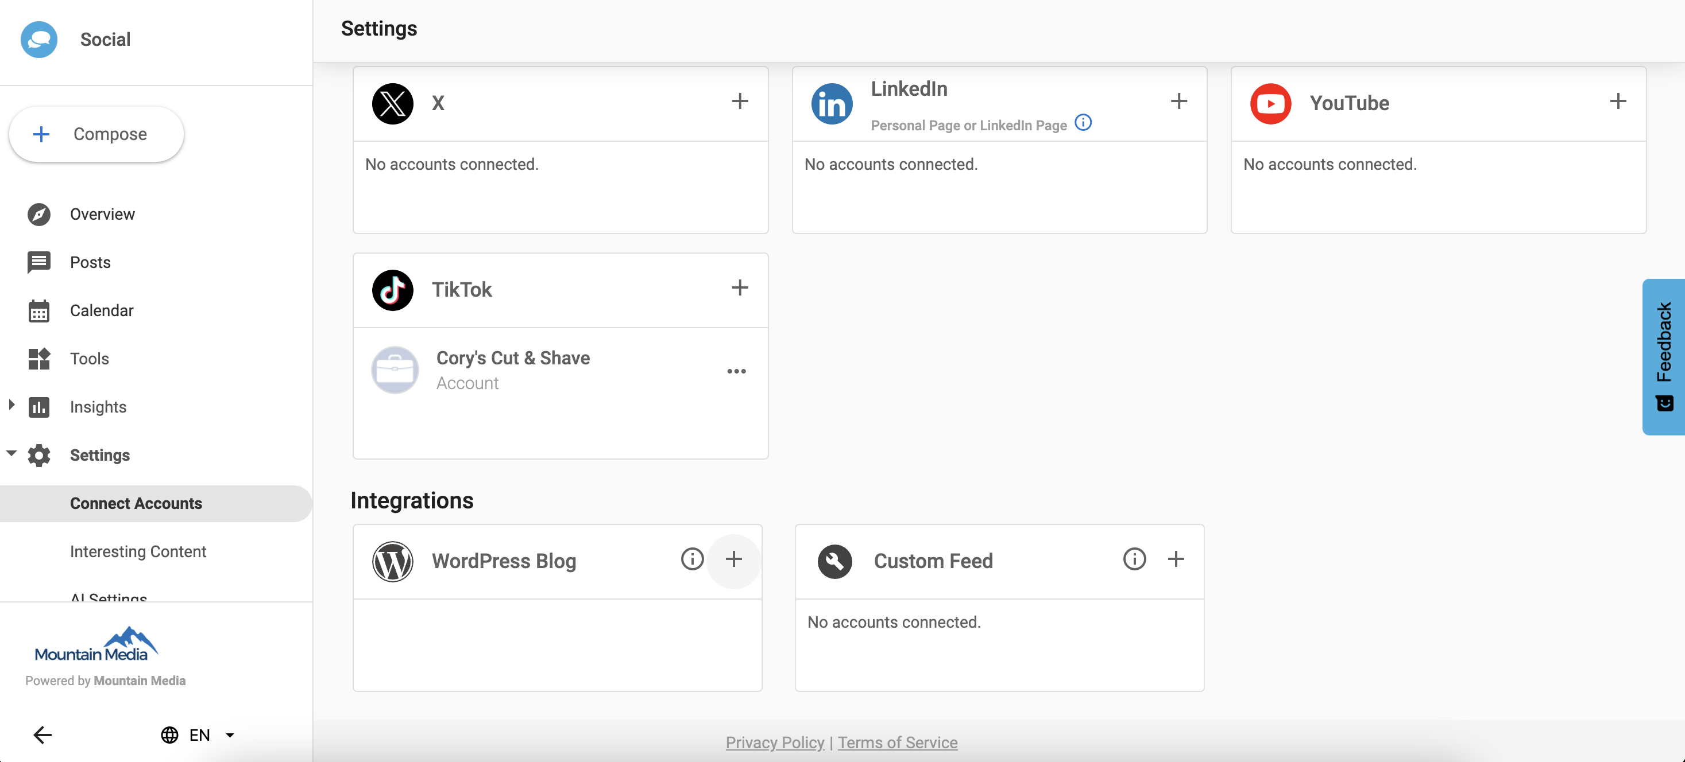Viewport: 1685px width, 762px height.
Task: Click the Settings page title
Action: coord(378,29)
